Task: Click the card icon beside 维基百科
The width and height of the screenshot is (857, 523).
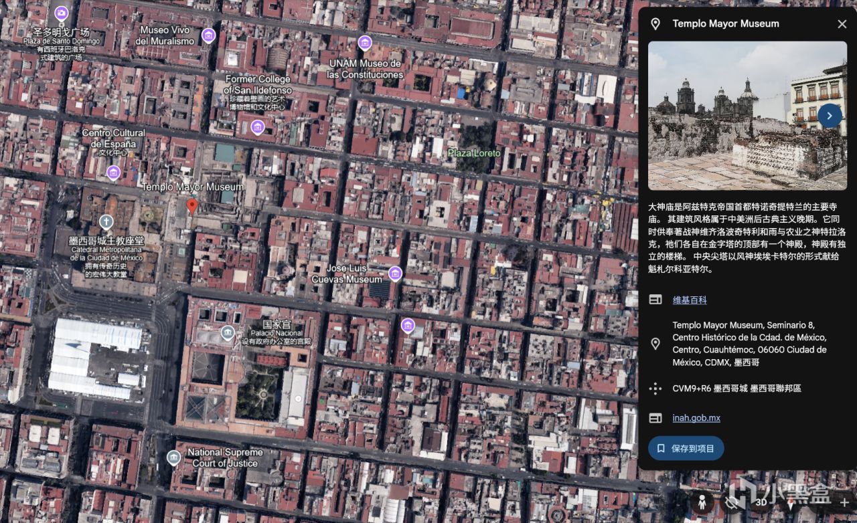Action: click(x=655, y=300)
